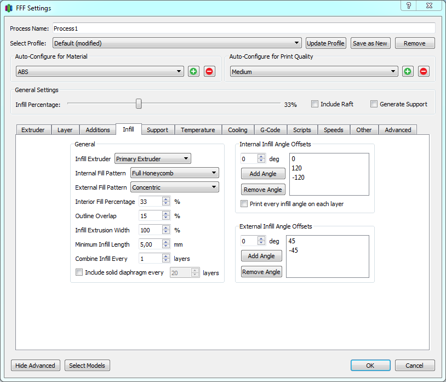Viewport: 446px width, 382px height.
Task: Click the Infill Percentage slider handle
Action: (139, 104)
